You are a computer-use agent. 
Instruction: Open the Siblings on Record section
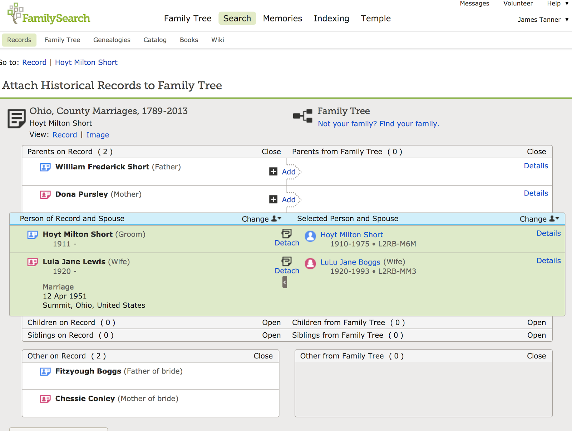pos(271,335)
